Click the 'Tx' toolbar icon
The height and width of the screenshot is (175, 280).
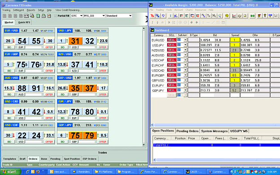click(209, 16)
